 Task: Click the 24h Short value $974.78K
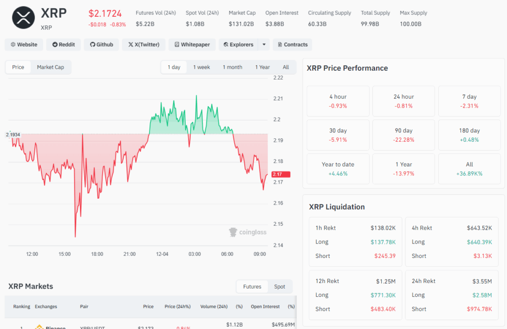tap(479, 309)
